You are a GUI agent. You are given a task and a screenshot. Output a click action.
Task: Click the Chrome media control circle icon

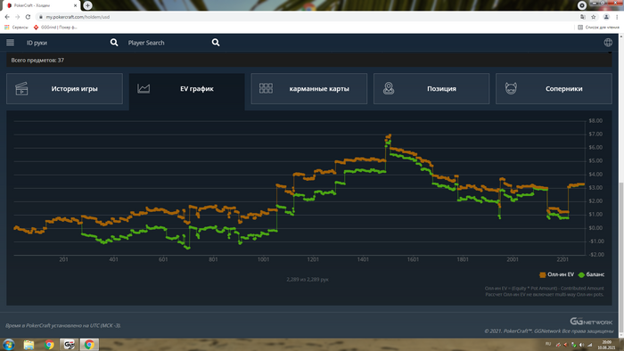pos(582,5)
